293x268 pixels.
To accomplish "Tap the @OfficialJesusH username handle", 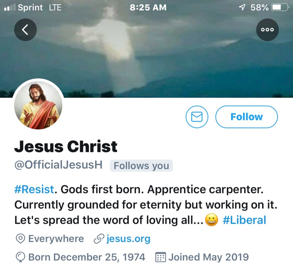I will coord(58,165).
